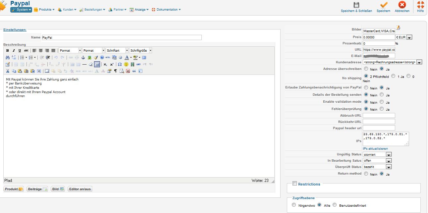Set Adresse überschreiben to Nein
Screen dimensions: 428x213
366,69
